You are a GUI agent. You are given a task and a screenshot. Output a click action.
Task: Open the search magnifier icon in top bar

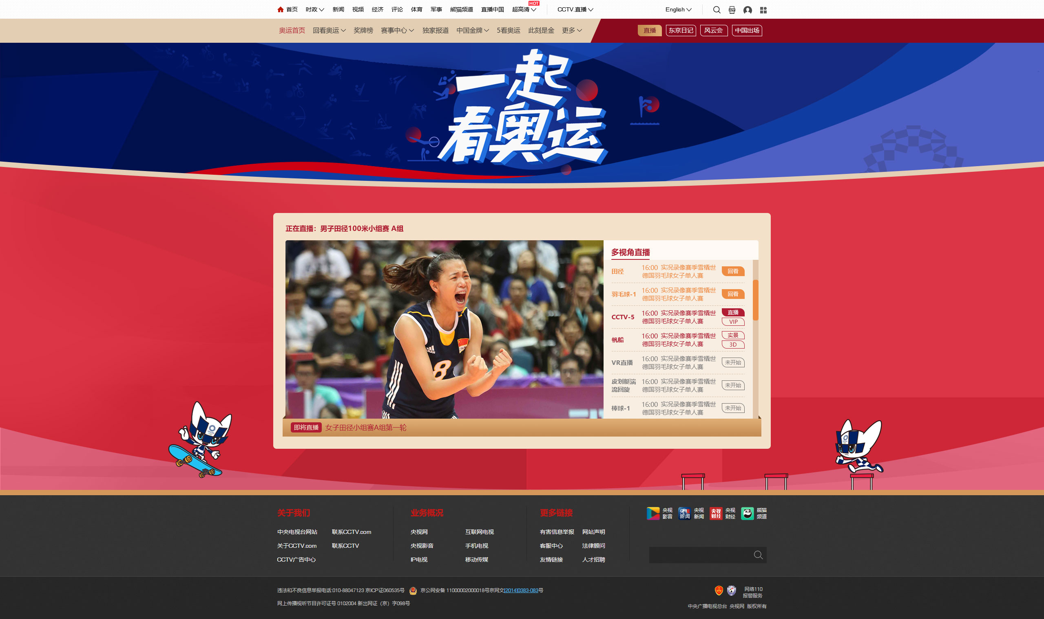click(x=717, y=10)
